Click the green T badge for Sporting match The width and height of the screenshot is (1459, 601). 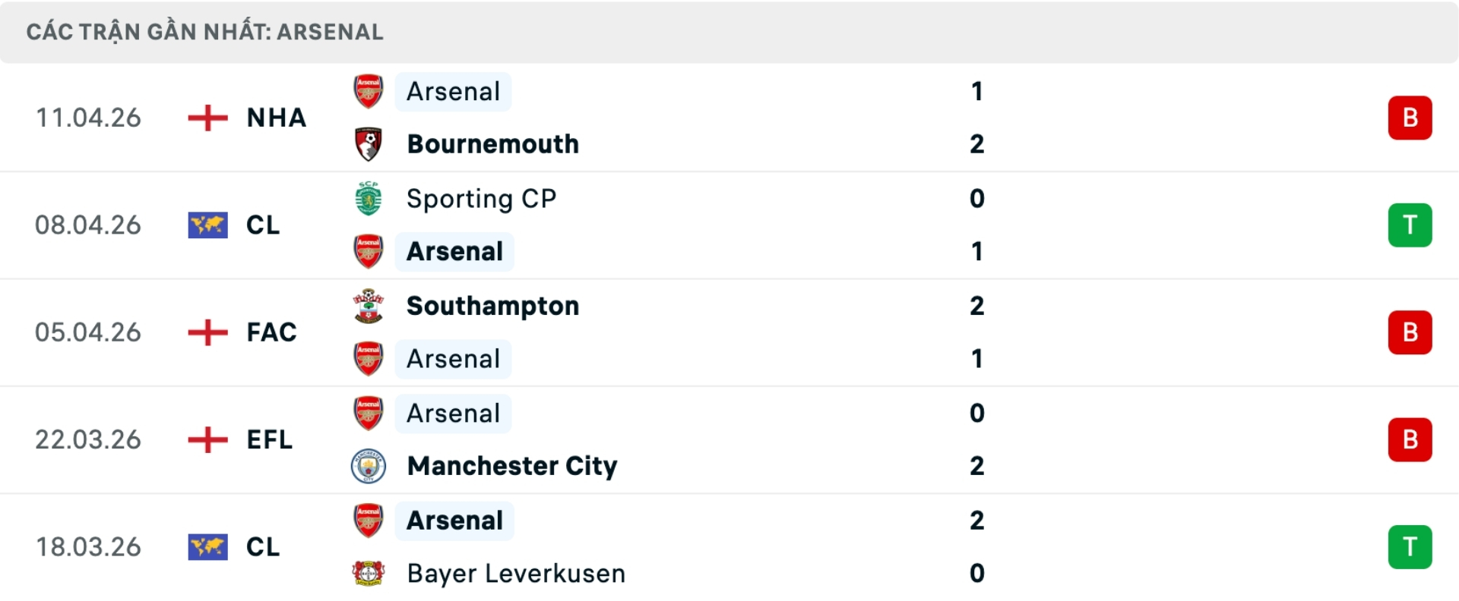pos(1410,225)
